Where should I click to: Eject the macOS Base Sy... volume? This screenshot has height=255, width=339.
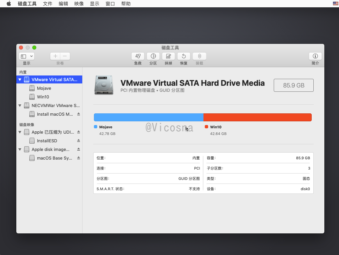pos(79,158)
